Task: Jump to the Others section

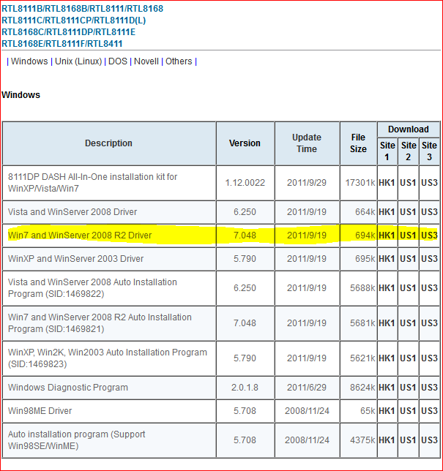Action: (179, 61)
